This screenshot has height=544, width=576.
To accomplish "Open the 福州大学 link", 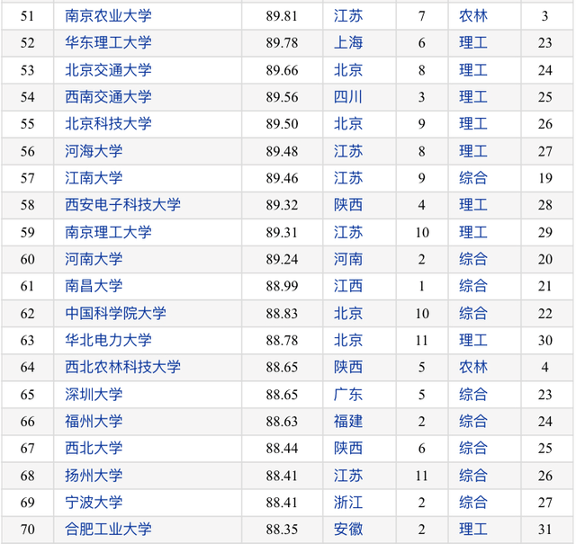I will tap(94, 422).
